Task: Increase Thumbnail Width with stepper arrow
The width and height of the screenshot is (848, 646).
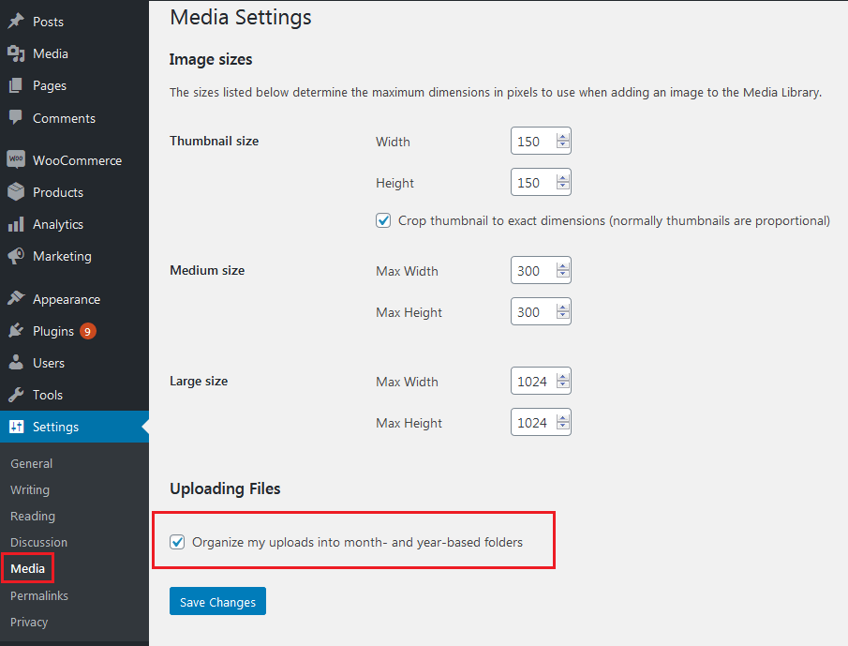Action: click(x=563, y=137)
